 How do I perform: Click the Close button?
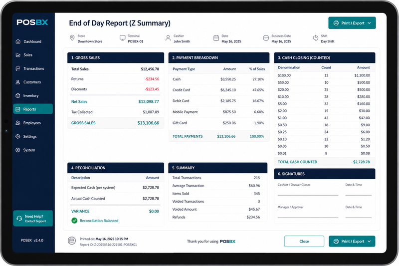[304, 242]
